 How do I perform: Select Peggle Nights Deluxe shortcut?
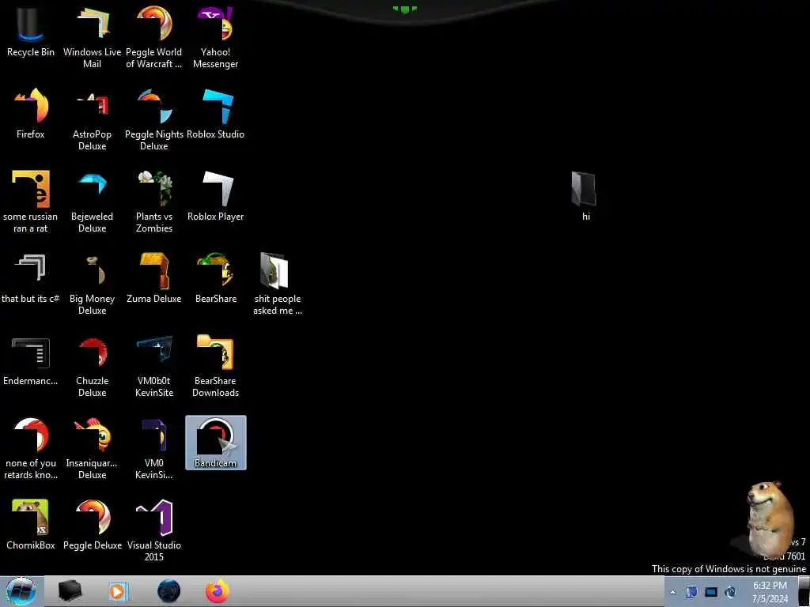(x=154, y=120)
